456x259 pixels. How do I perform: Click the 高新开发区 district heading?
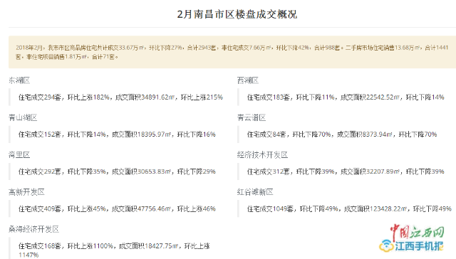tap(26, 192)
